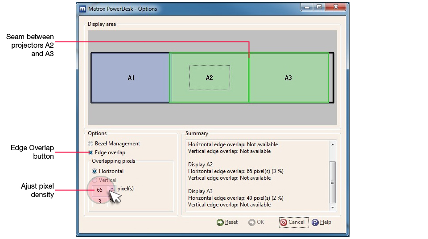428x239 pixels.
Task: Choose the Vertical overlapping pixels option
Action: 95,180
